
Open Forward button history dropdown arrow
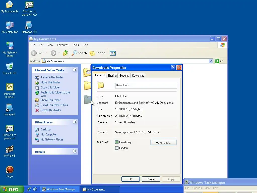[x=59, y=53]
